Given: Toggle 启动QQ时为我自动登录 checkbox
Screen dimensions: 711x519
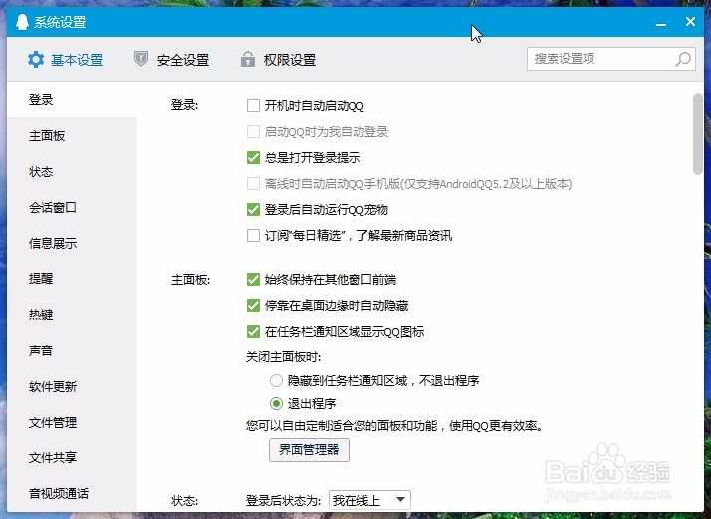Looking at the screenshot, I should (x=253, y=132).
